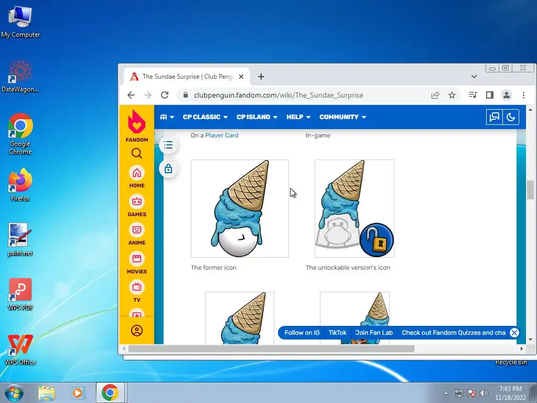
Task: Go back to the previous page in Chrome
Action: [x=131, y=95]
